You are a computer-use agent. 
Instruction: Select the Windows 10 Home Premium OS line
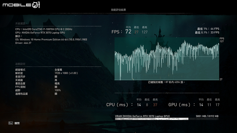pos(51,40)
